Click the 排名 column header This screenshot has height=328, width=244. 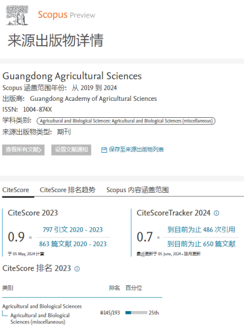[x=114, y=288]
